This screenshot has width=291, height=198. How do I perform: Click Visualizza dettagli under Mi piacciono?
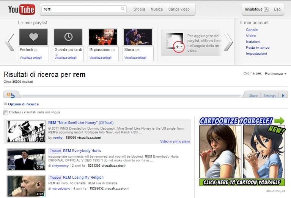click(x=101, y=57)
